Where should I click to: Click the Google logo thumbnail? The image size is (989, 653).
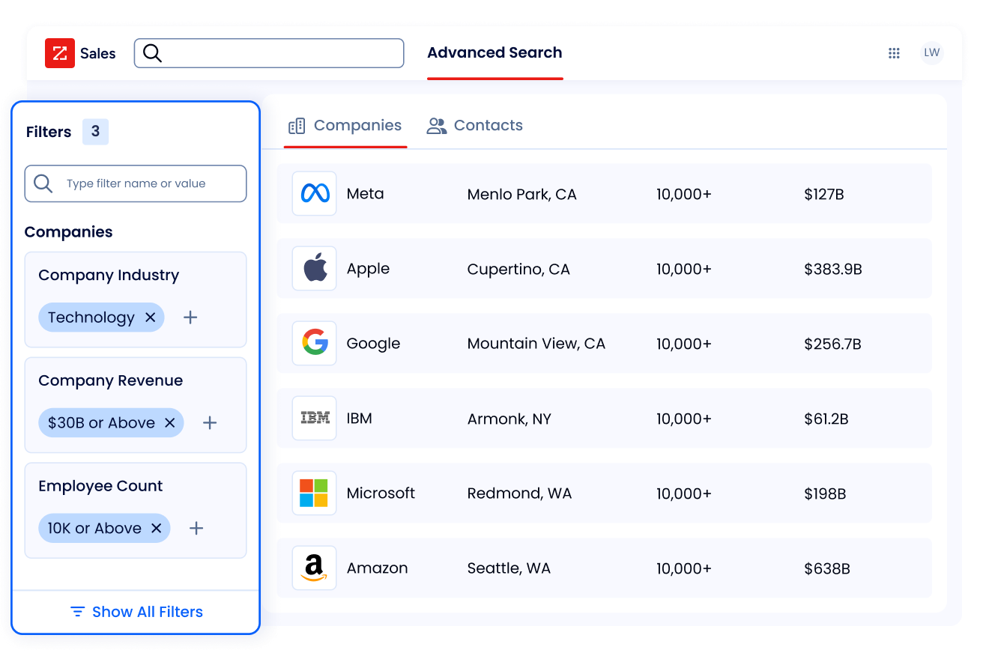(315, 344)
